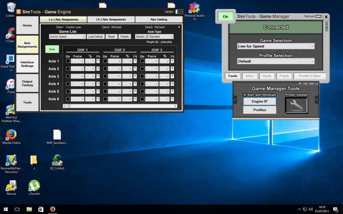Toggle Axis 1 DOF 1 Dir checkbox
343x214 pixels.
68,61
